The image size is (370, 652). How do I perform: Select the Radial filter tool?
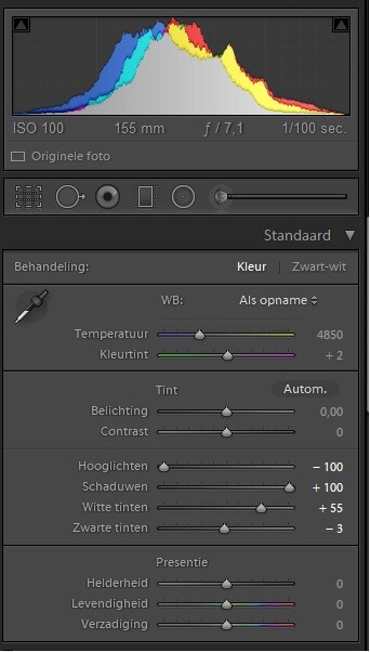coord(183,197)
